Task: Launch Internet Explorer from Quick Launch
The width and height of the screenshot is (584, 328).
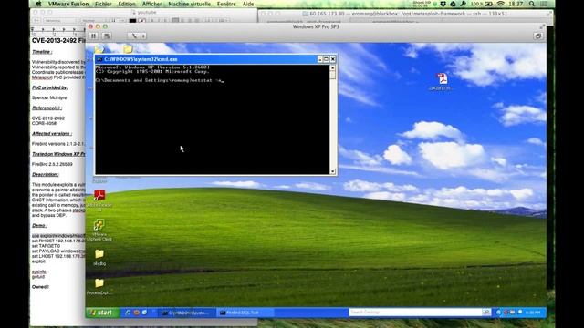Action: (128, 313)
